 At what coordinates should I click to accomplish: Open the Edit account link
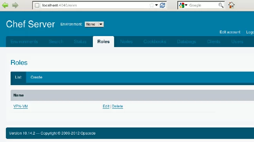point(230,32)
